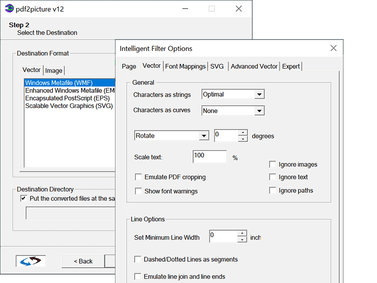Enable Emulate line join and line ends
Viewport: 377px width, 283px height.
pyautogui.click(x=138, y=276)
